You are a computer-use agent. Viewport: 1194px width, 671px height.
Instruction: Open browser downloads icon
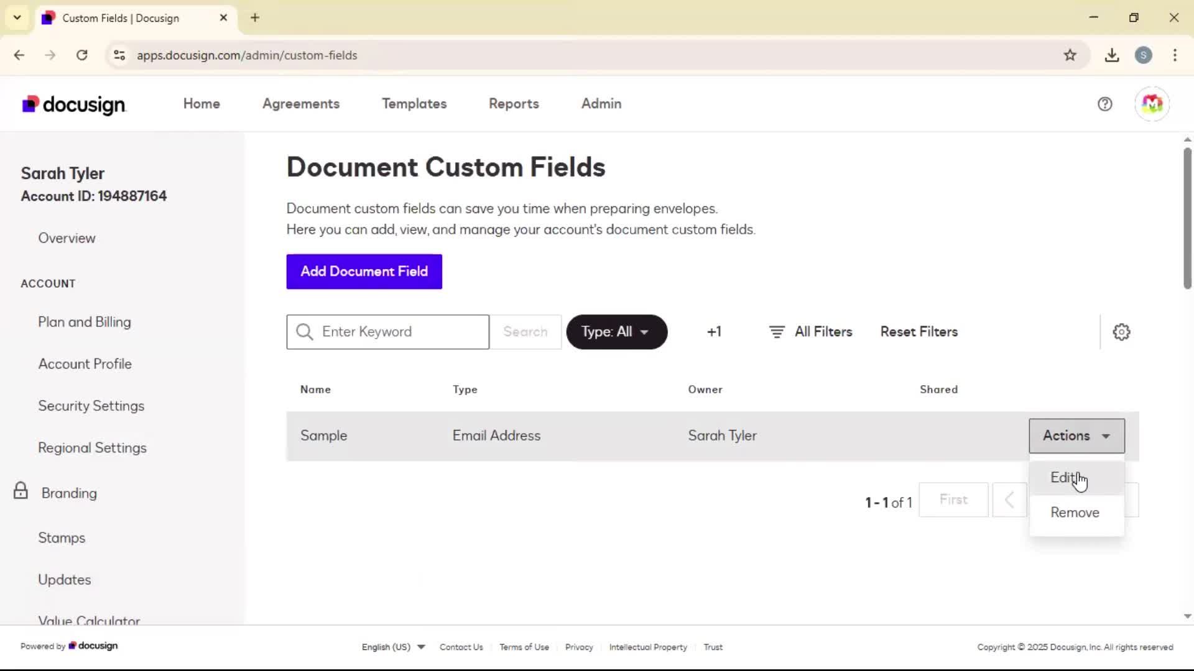click(1112, 55)
